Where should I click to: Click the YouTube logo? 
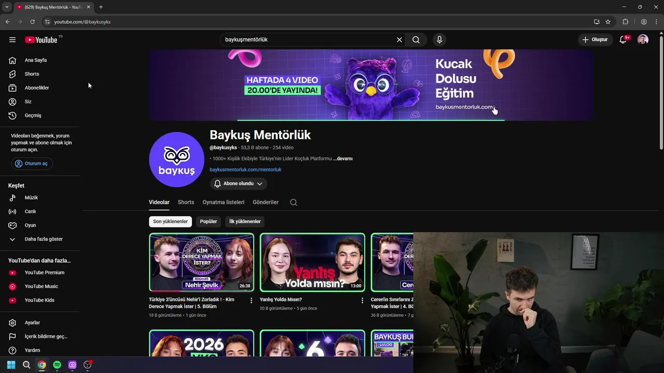(x=41, y=40)
